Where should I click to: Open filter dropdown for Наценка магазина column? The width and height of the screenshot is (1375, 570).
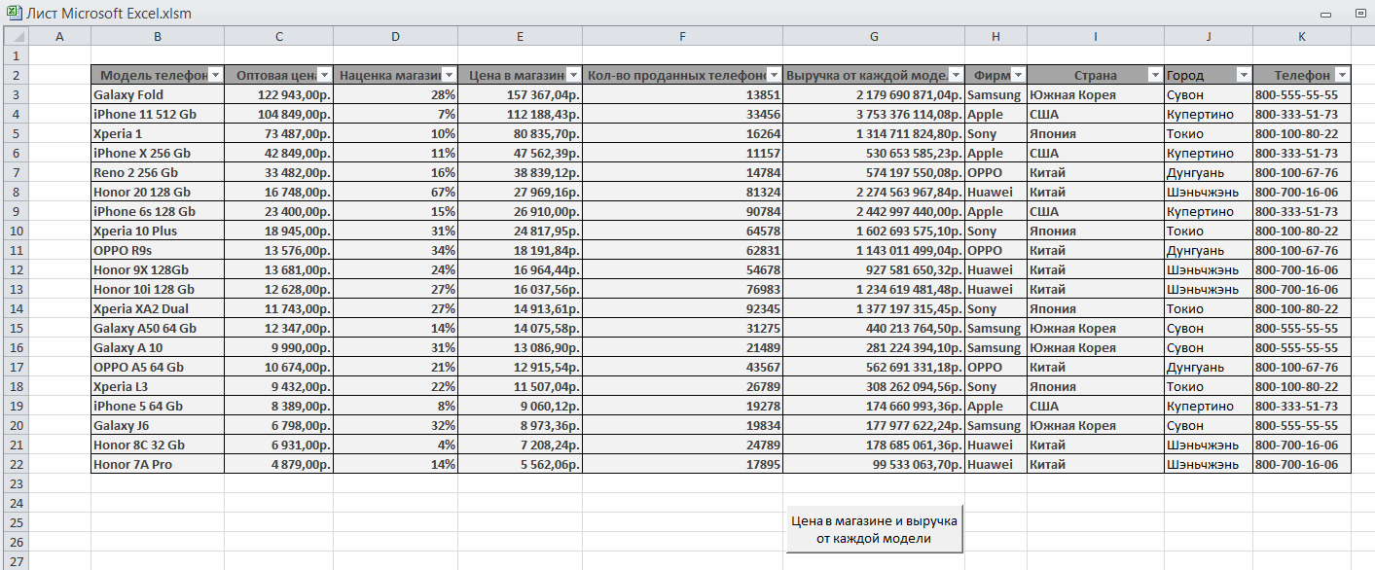[449, 75]
